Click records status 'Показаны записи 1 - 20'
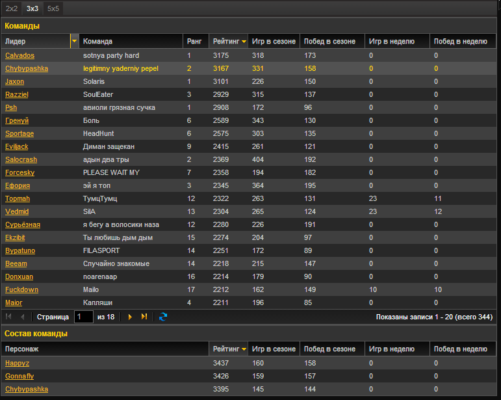Viewport: 501px width, 400px height. (x=415, y=317)
